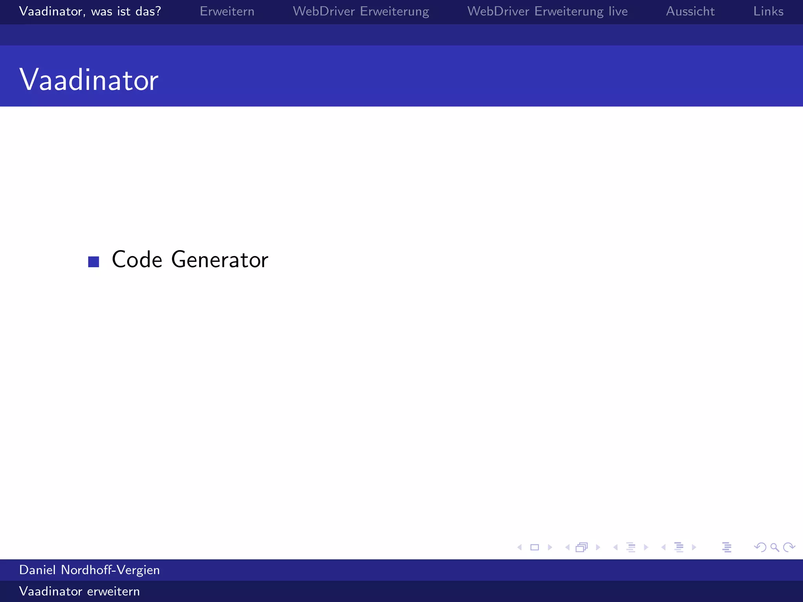The height and width of the screenshot is (602, 803).
Task: Click the slide rectangle navigation icon
Action: point(534,547)
